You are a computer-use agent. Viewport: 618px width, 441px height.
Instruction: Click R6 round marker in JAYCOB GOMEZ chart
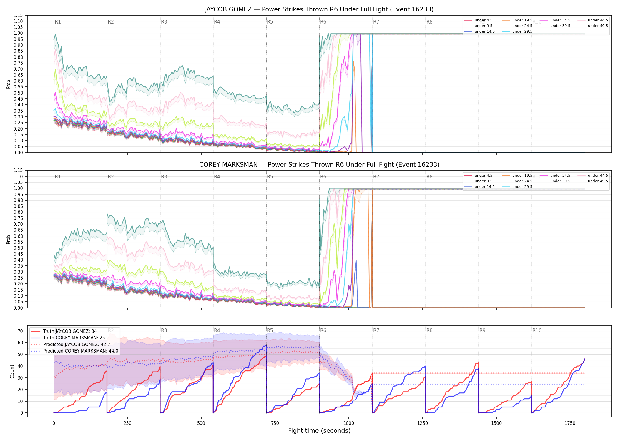(x=323, y=22)
